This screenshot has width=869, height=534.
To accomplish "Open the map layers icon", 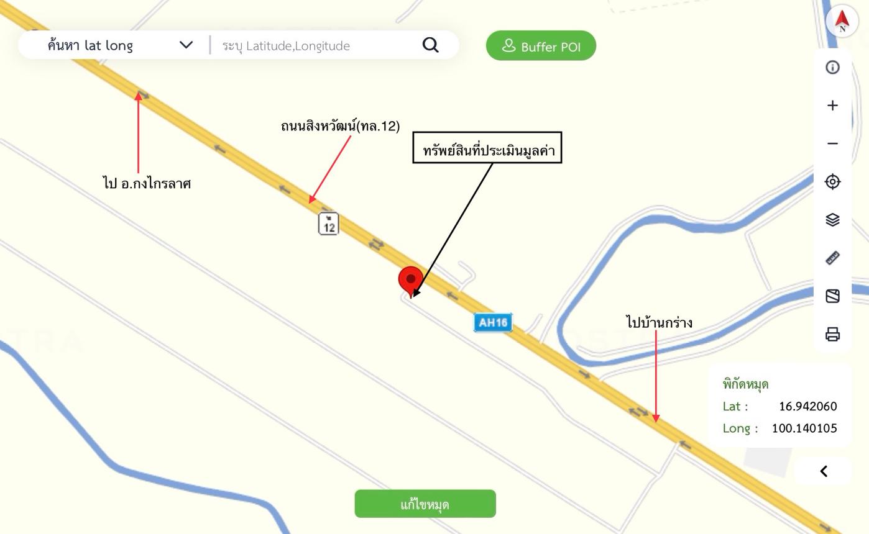I will coord(832,220).
